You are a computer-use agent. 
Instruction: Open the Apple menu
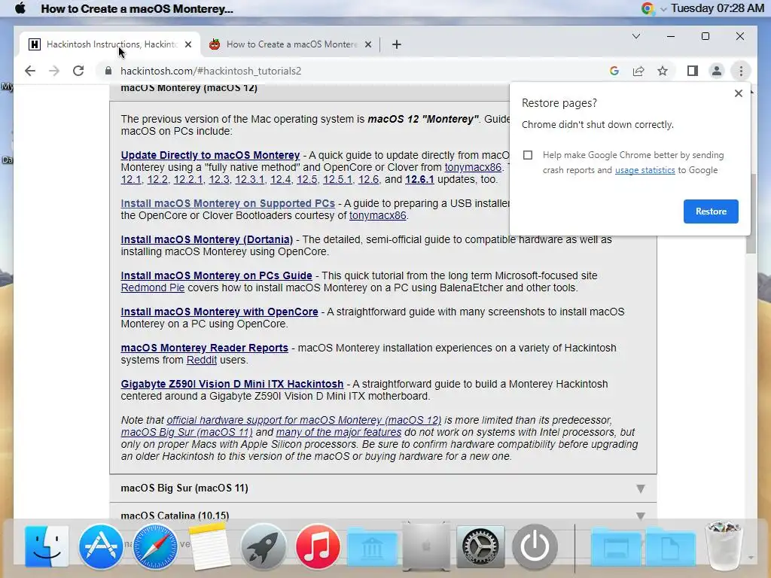click(20, 8)
